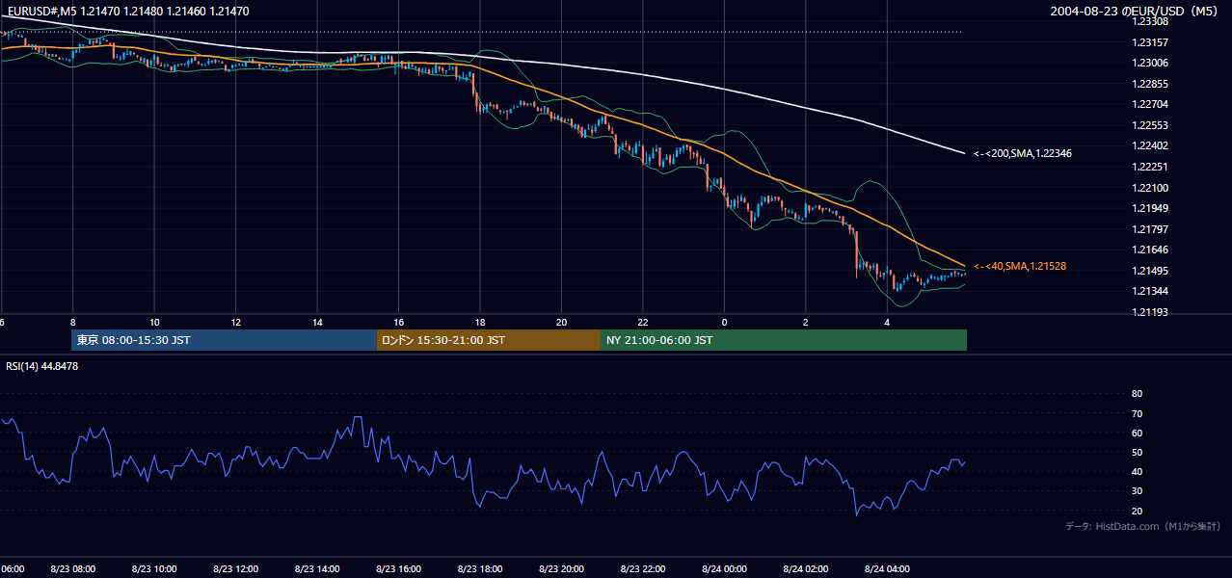
Task: Click time label 8/23 16:00
Action: 398,569
